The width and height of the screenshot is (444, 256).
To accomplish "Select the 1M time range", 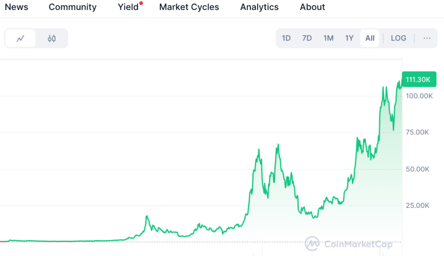I will tap(328, 38).
